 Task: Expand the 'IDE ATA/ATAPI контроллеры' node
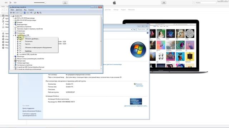pos(14,20)
